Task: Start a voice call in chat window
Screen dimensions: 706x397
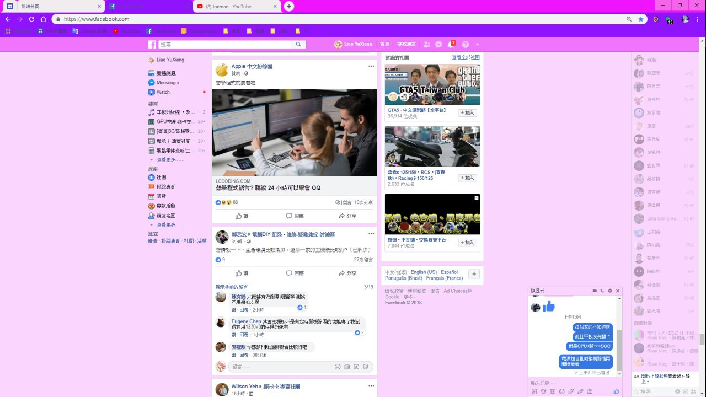Action: pyautogui.click(x=602, y=291)
